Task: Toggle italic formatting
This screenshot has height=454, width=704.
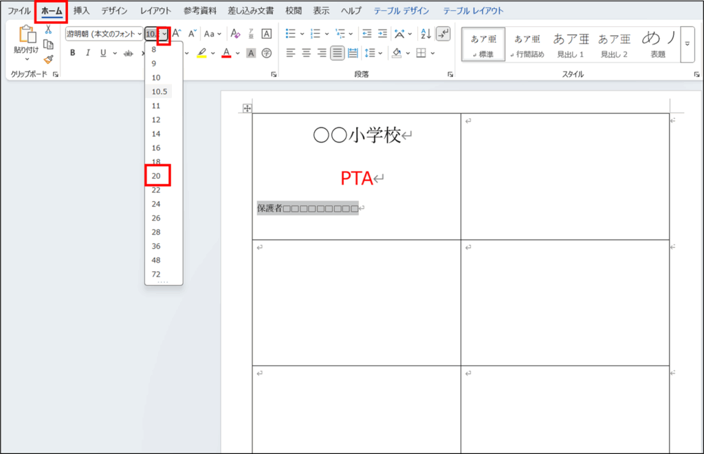Action: pyautogui.click(x=88, y=53)
